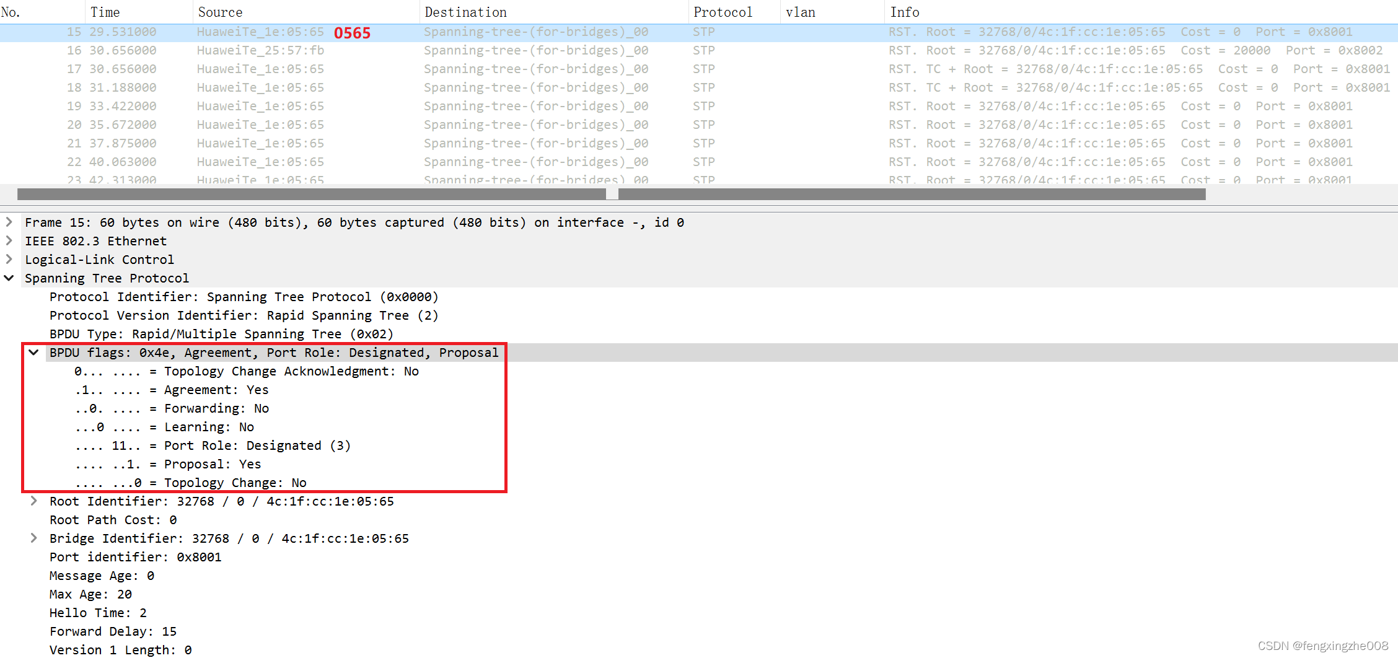Click destination cell of packet 21
Viewport: 1398px width, 658px height.
point(536,144)
